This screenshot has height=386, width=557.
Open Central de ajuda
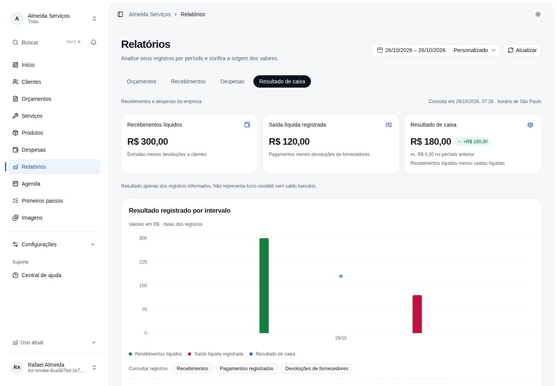click(x=54, y=275)
